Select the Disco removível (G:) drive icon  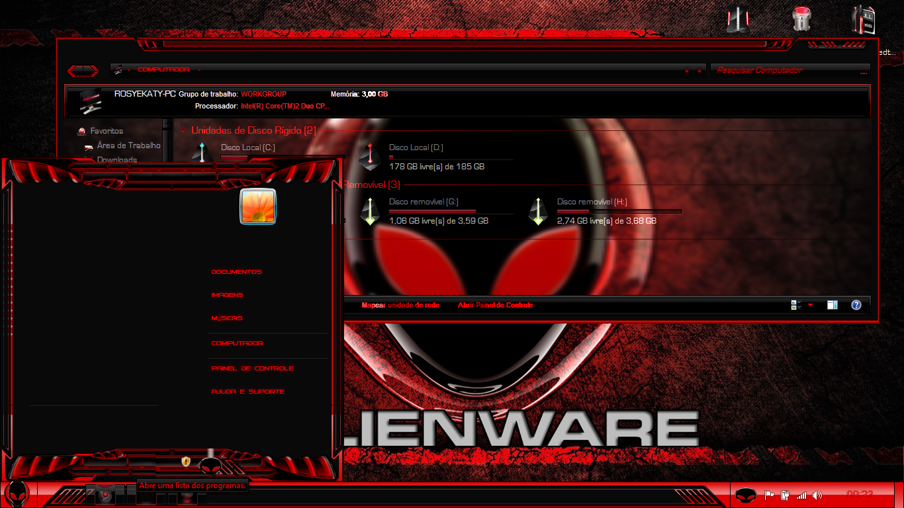click(x=369, y=211)
